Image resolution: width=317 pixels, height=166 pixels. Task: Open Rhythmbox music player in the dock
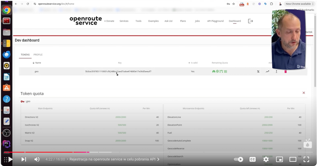coord(7,66)
